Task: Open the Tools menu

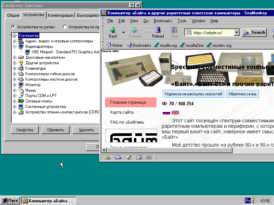Action: (x=182, y=21)
